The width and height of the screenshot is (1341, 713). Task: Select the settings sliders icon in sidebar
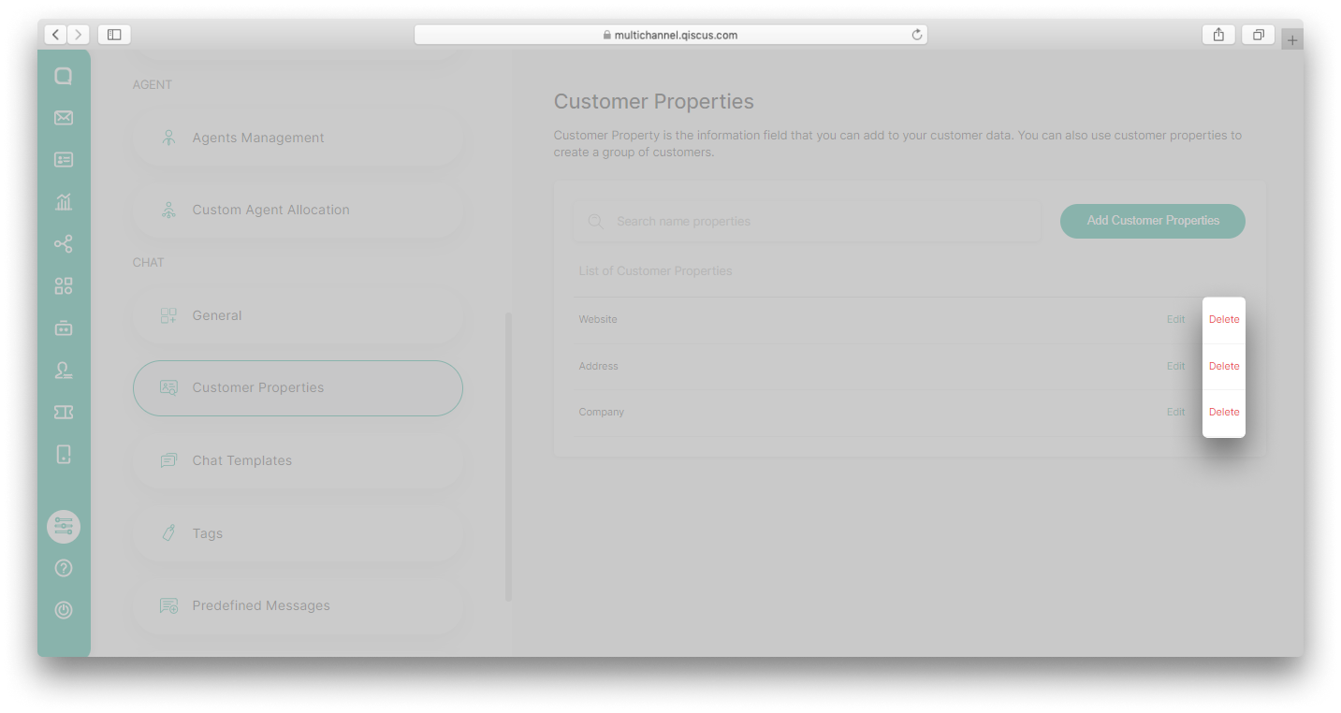[64, 527]
